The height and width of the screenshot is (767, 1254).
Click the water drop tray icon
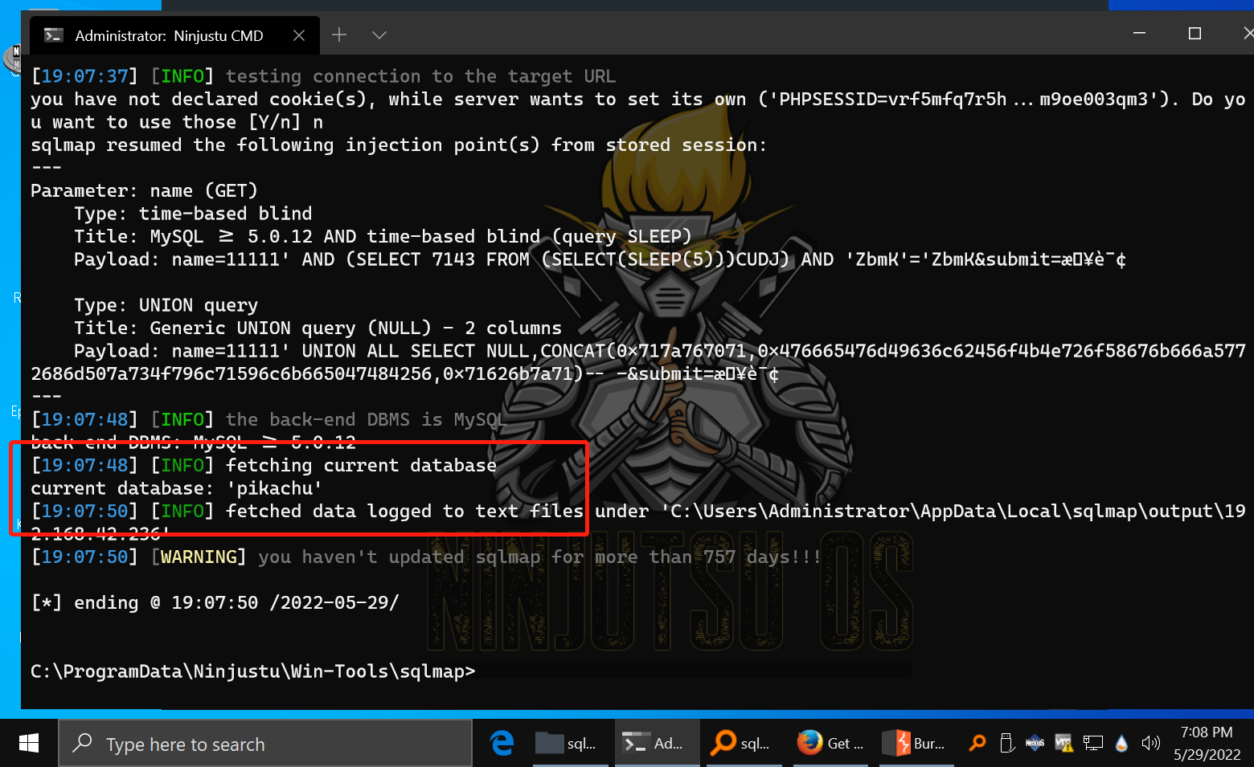click(x=1121, y=744)
